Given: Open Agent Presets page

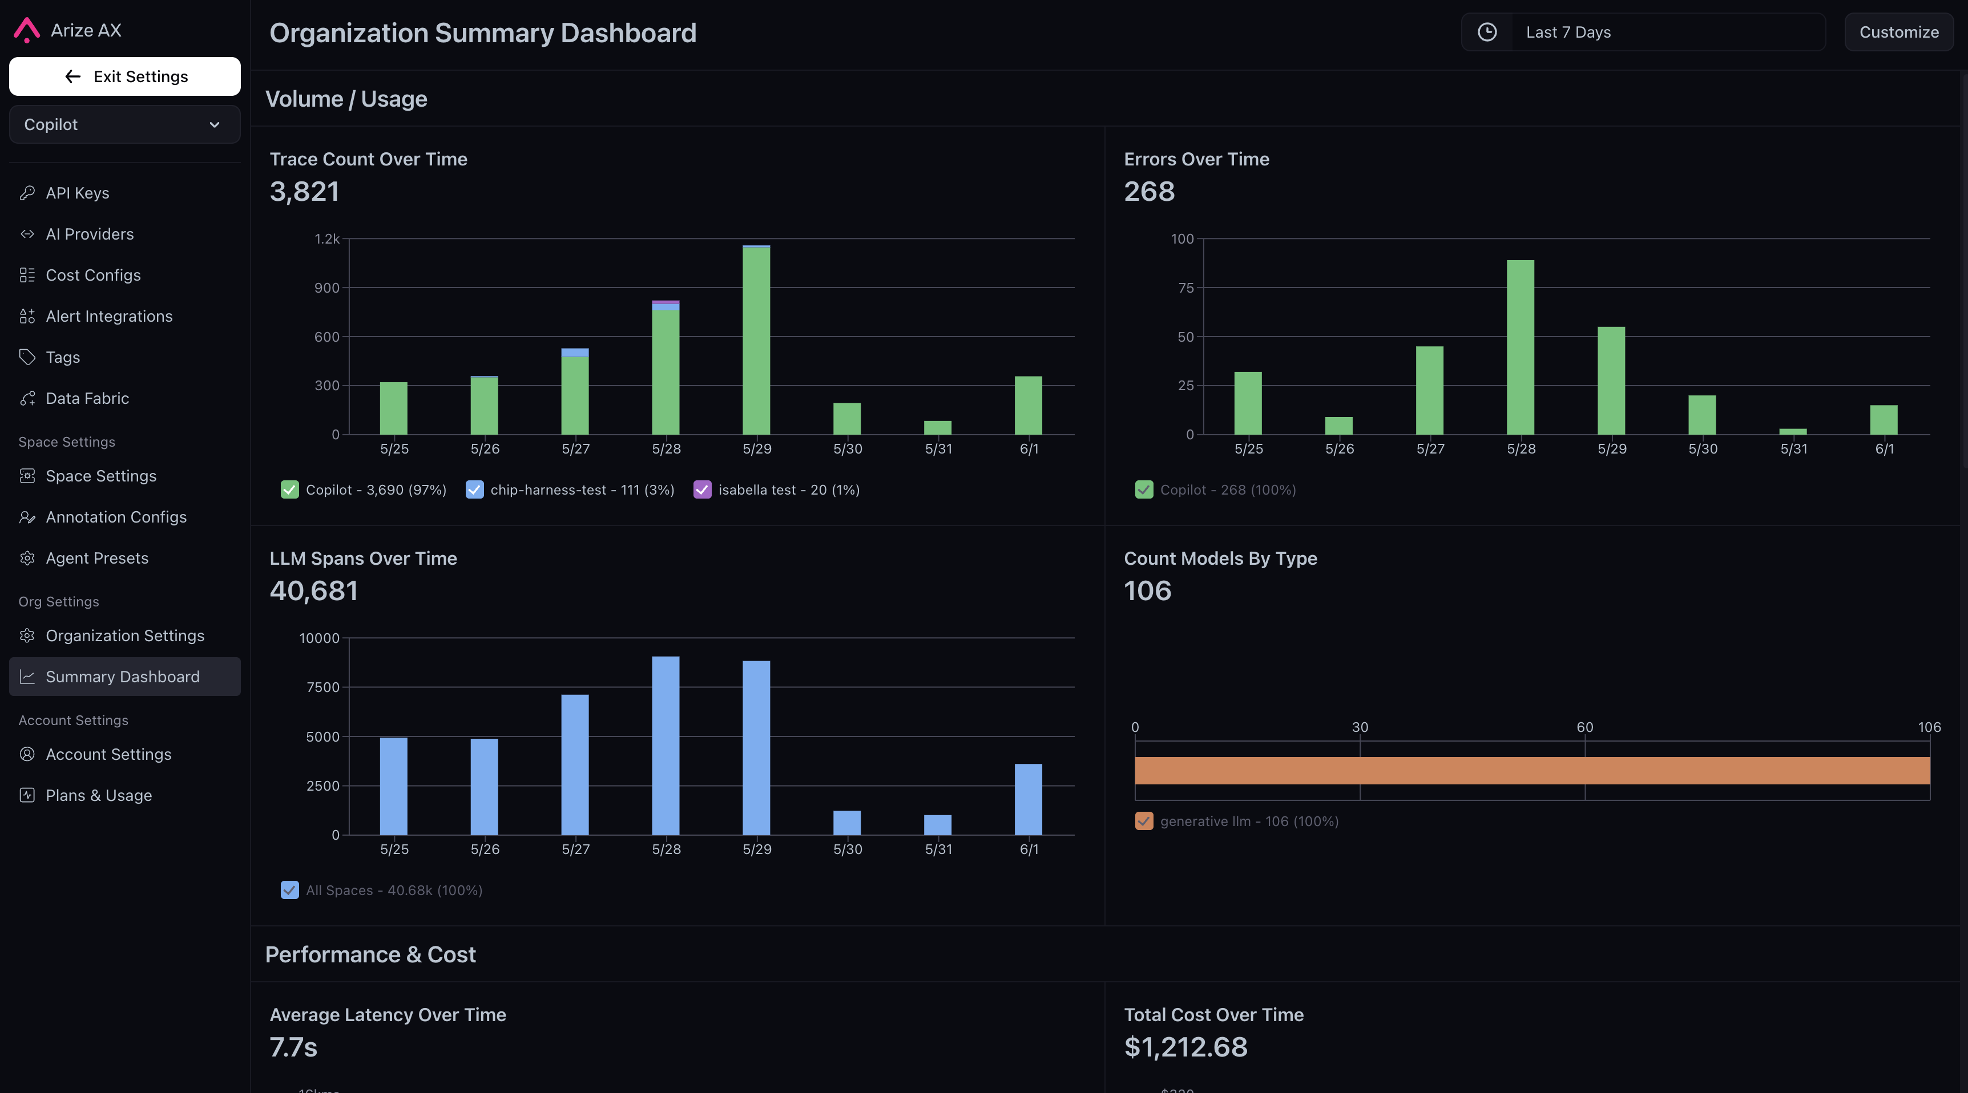Looking at the screenshot, I should 124,558.
